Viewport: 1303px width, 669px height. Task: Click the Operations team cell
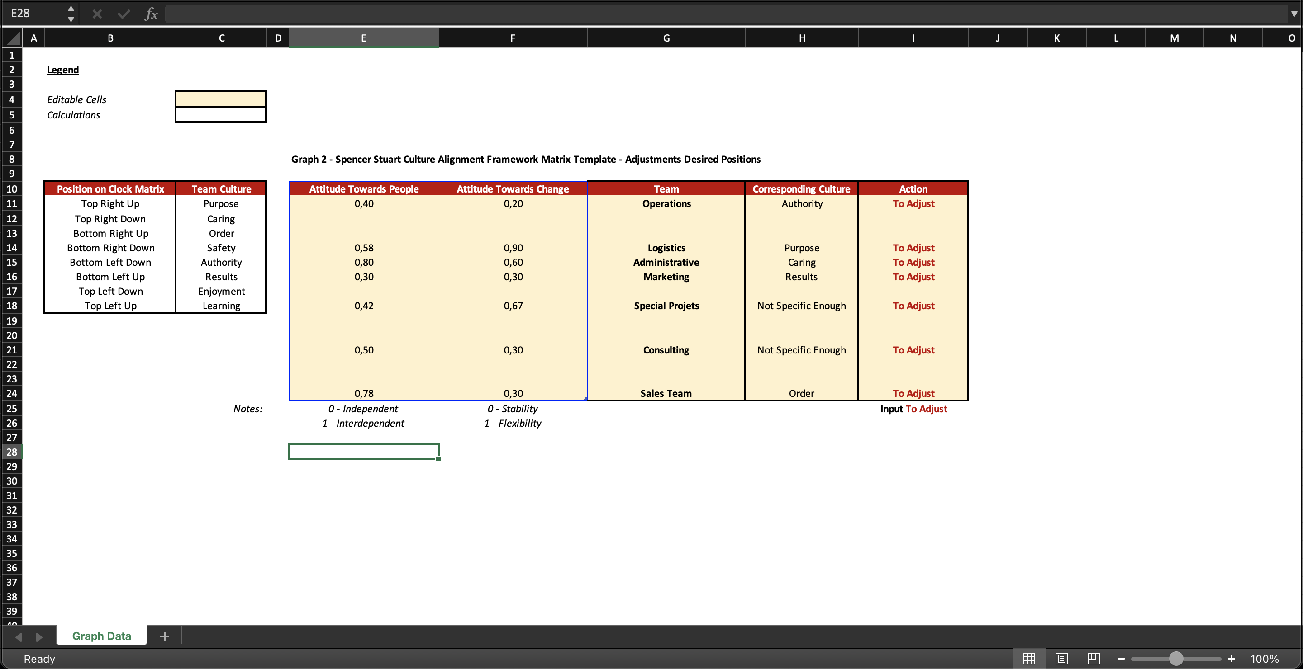pyautogui.click(x=666, y=203)
